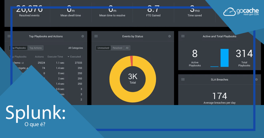Click the 27333 executed count in Demo row
The image size is (264, 138).
click(78, 63)
